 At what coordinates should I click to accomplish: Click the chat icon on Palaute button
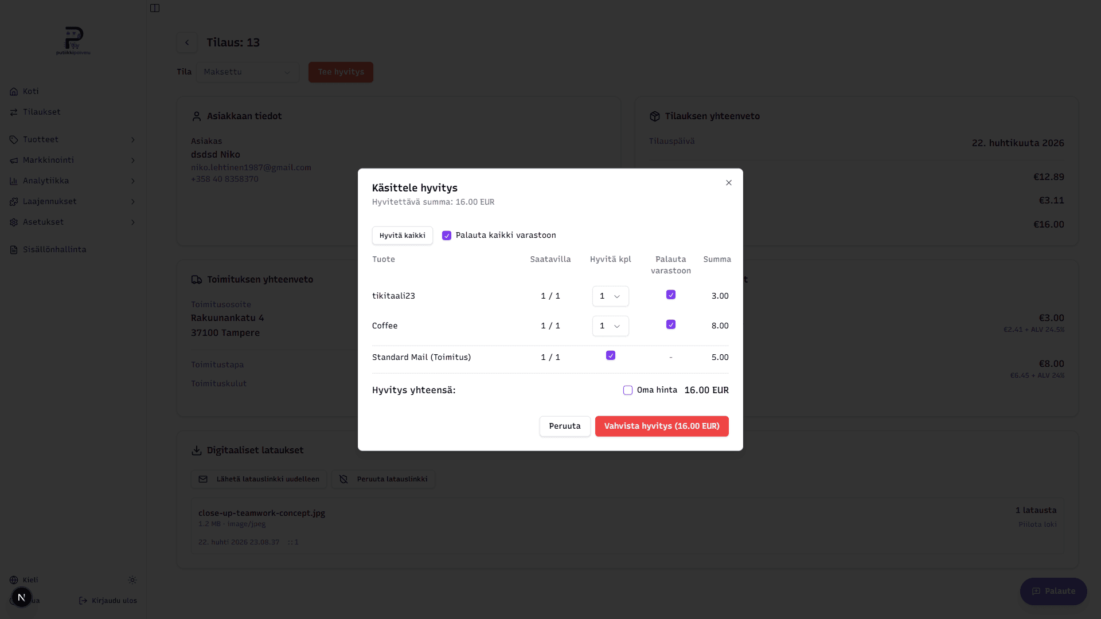[x=1036, y=591]
